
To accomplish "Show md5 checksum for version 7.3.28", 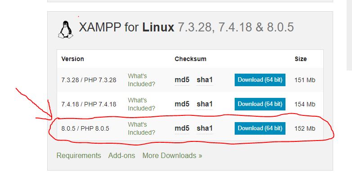I will (182, 80).
